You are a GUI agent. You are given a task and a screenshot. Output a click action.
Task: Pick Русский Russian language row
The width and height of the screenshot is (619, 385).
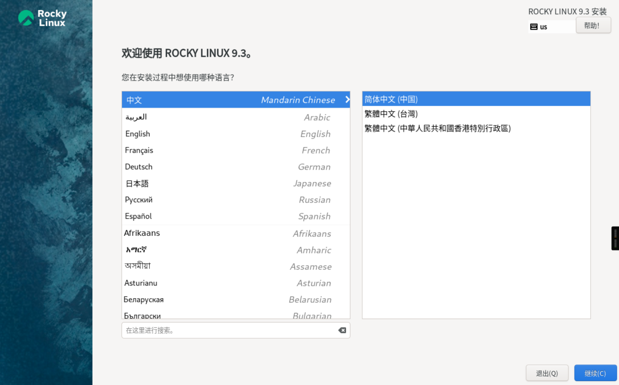(x=236, y=200)
